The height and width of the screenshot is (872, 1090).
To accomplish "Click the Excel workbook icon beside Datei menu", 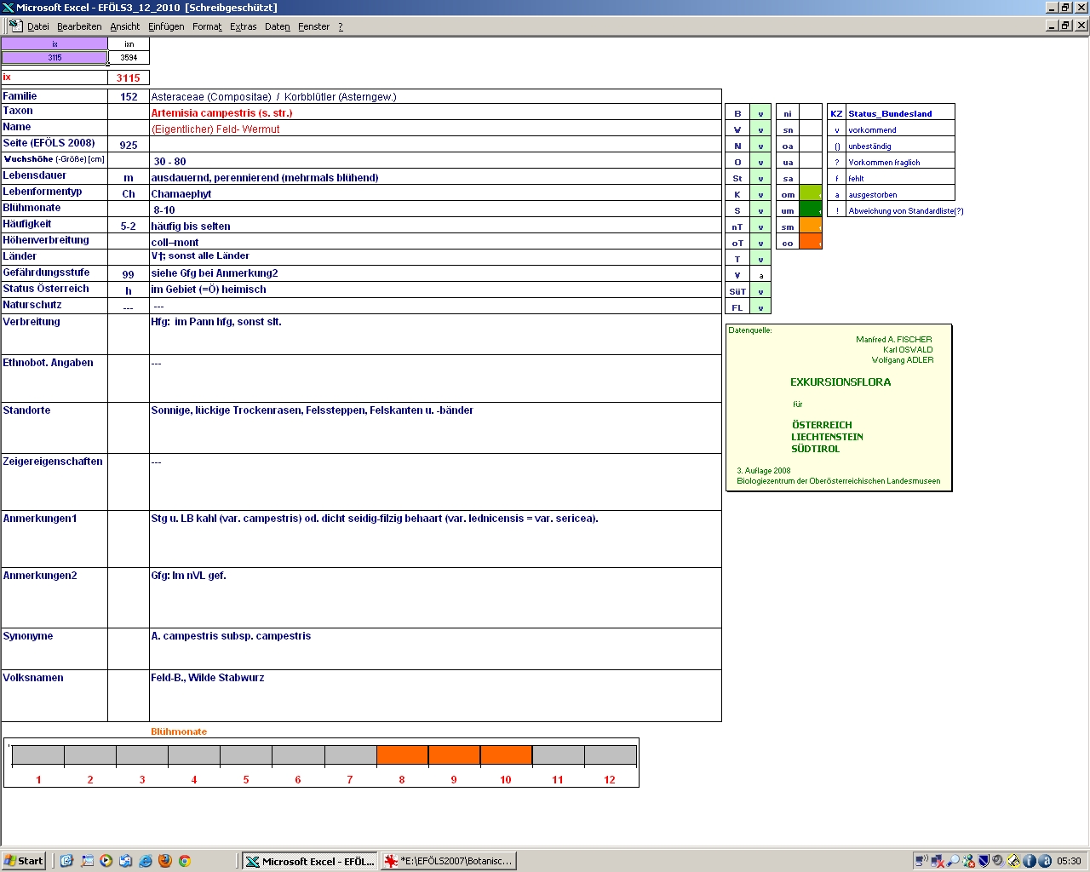I will 14,26.
